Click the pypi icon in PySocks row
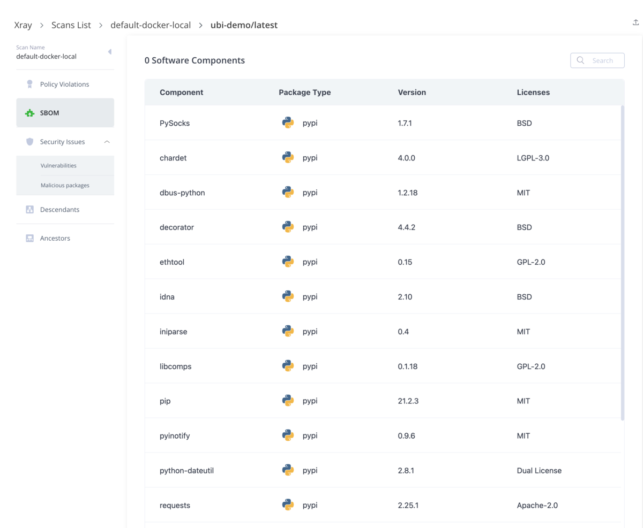Screen dimensions: 643x528 288,123
